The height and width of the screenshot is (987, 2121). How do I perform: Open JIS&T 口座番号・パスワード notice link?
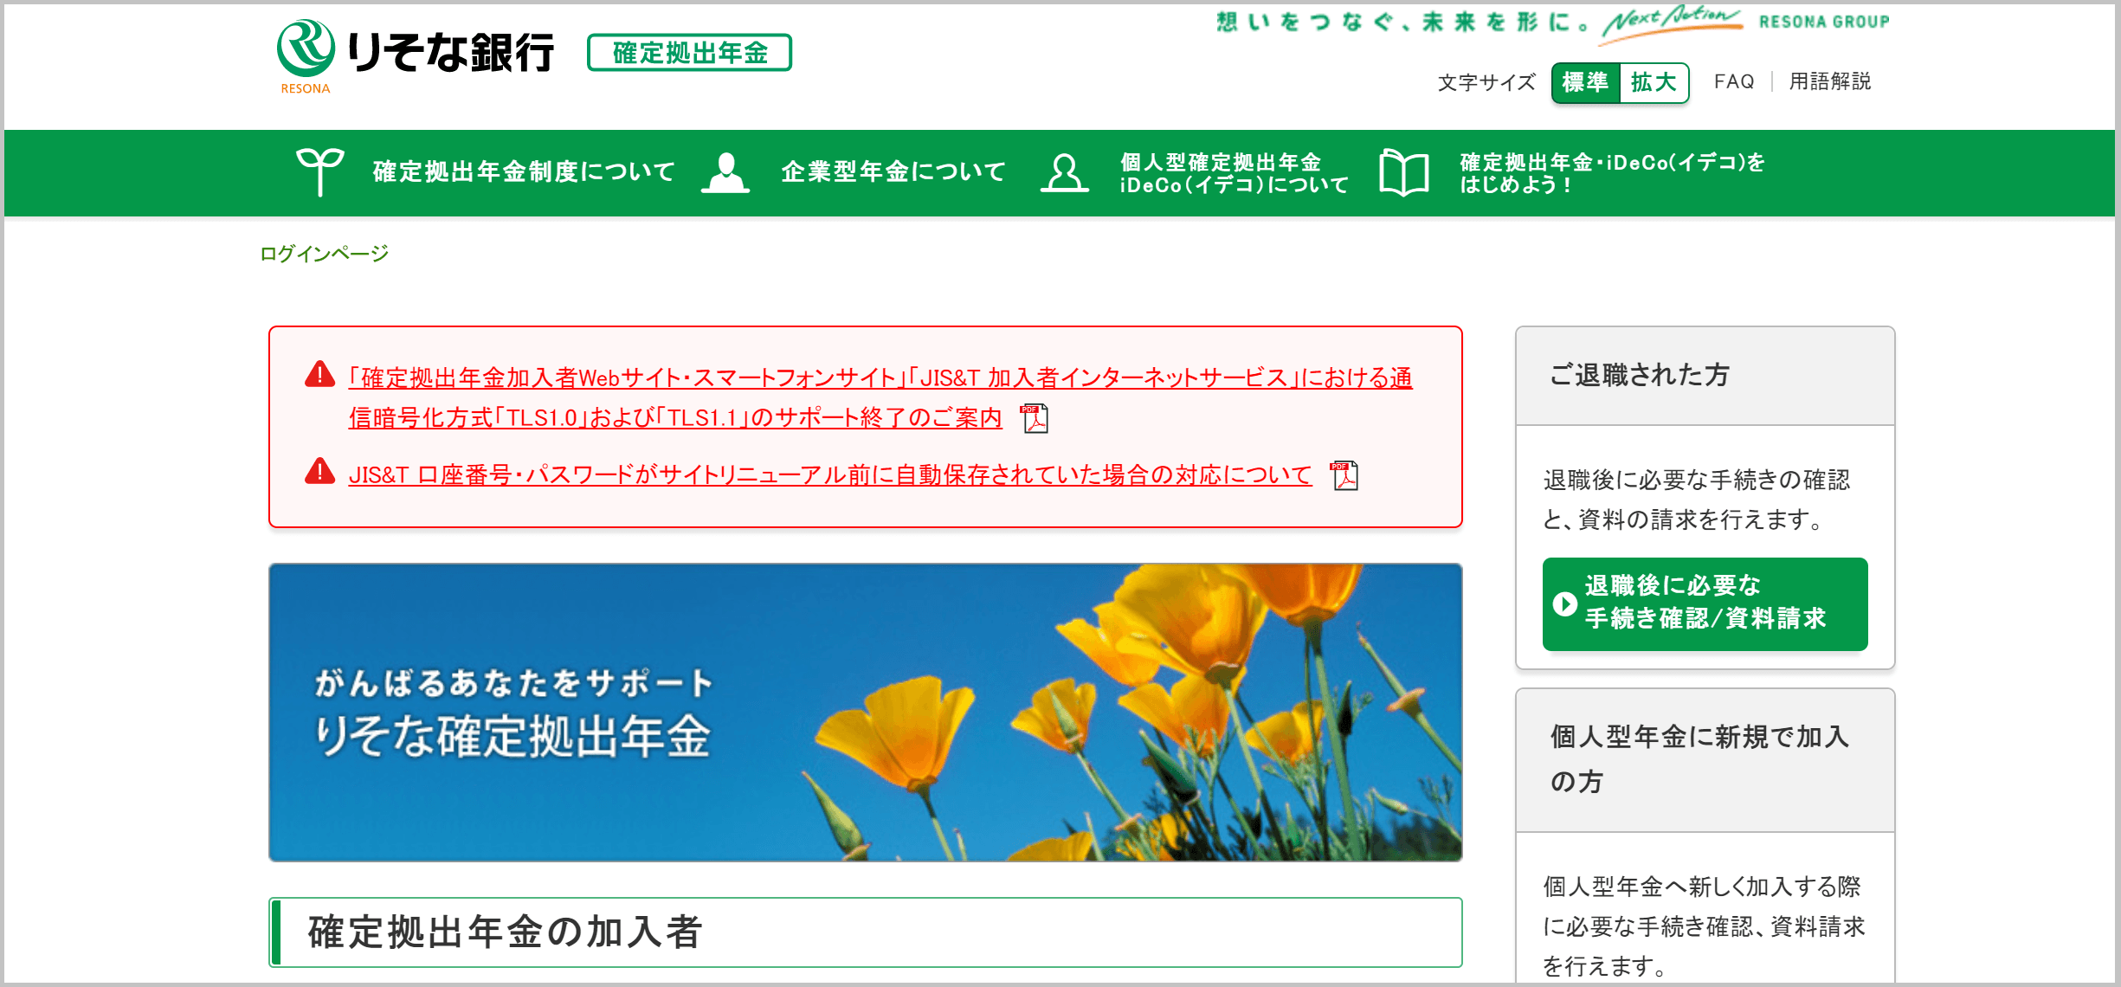click(x=829, y=474)
